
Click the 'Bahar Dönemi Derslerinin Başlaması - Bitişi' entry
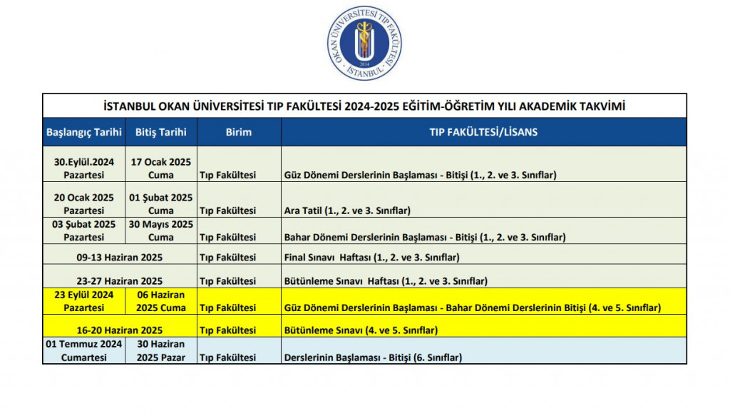[425, 237]
